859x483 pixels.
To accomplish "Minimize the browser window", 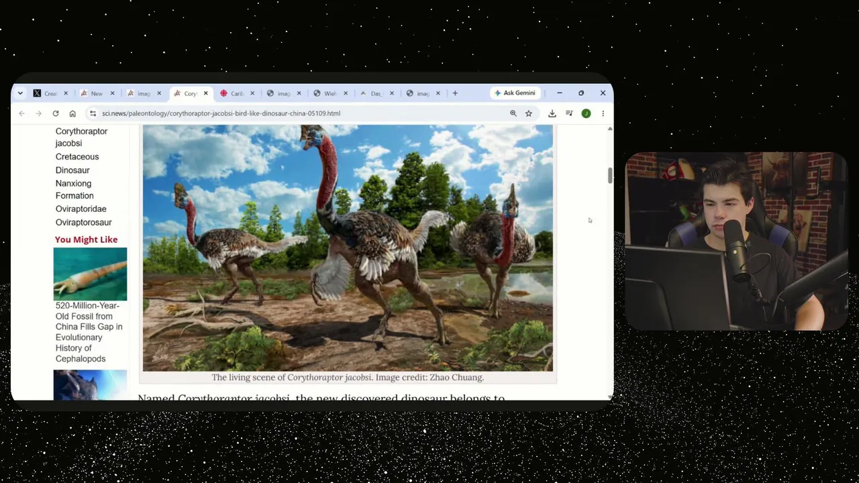I will (x=560, y=93).
